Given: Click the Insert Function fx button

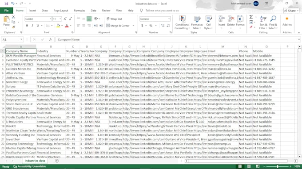Looking at the screenshot, I should [50, 39].
